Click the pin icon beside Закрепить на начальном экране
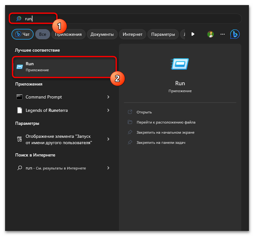254x236 pixels. coord(130,132)
